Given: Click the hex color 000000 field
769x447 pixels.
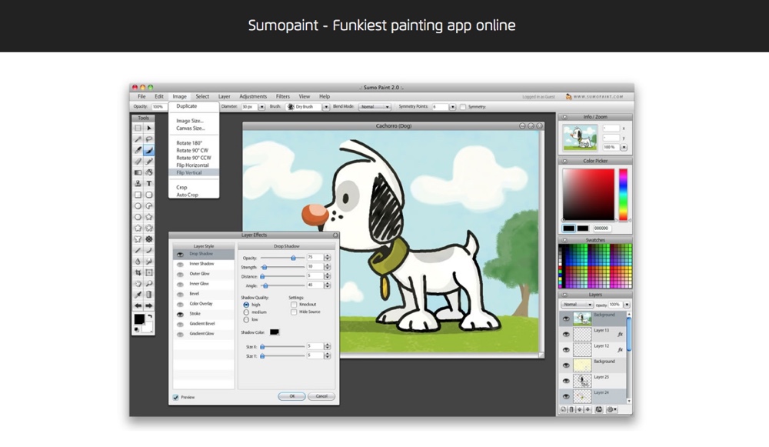Looking at the screenshot, I should click(601, 229).
